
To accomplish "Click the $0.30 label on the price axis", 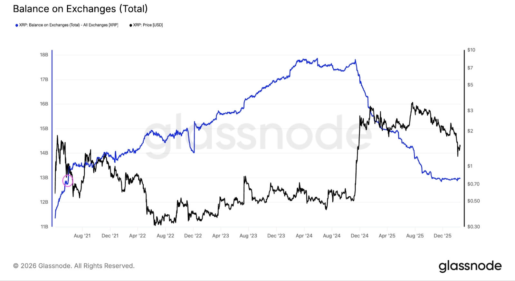I will pyautogui.click(x=473, y=227).
